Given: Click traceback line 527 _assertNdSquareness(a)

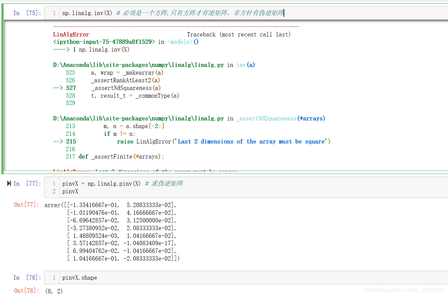Looking at the screenshot, I should pyautogui.click(x=107, y=88).
